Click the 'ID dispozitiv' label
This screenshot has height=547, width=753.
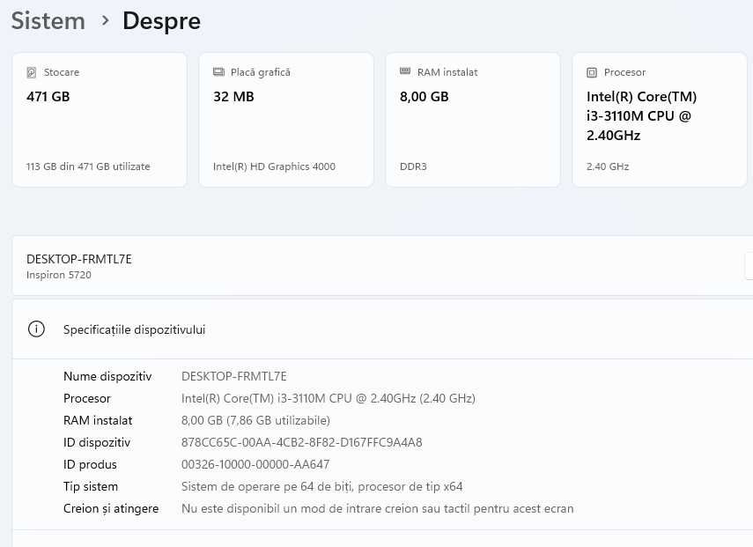tap(97, 443)
